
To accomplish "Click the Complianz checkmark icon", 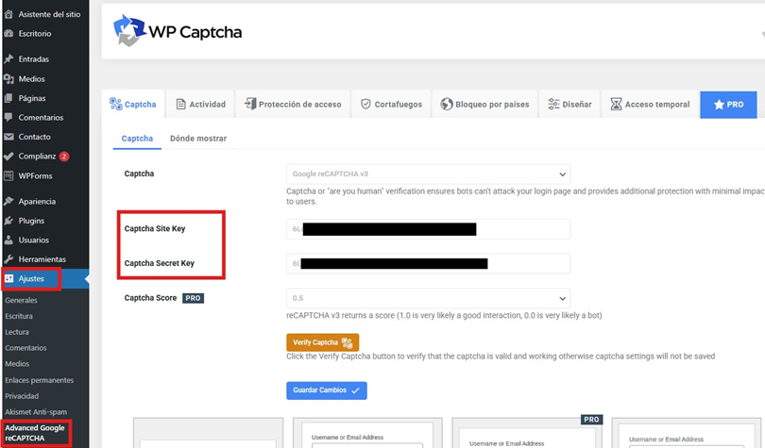I will pos(8,157).
